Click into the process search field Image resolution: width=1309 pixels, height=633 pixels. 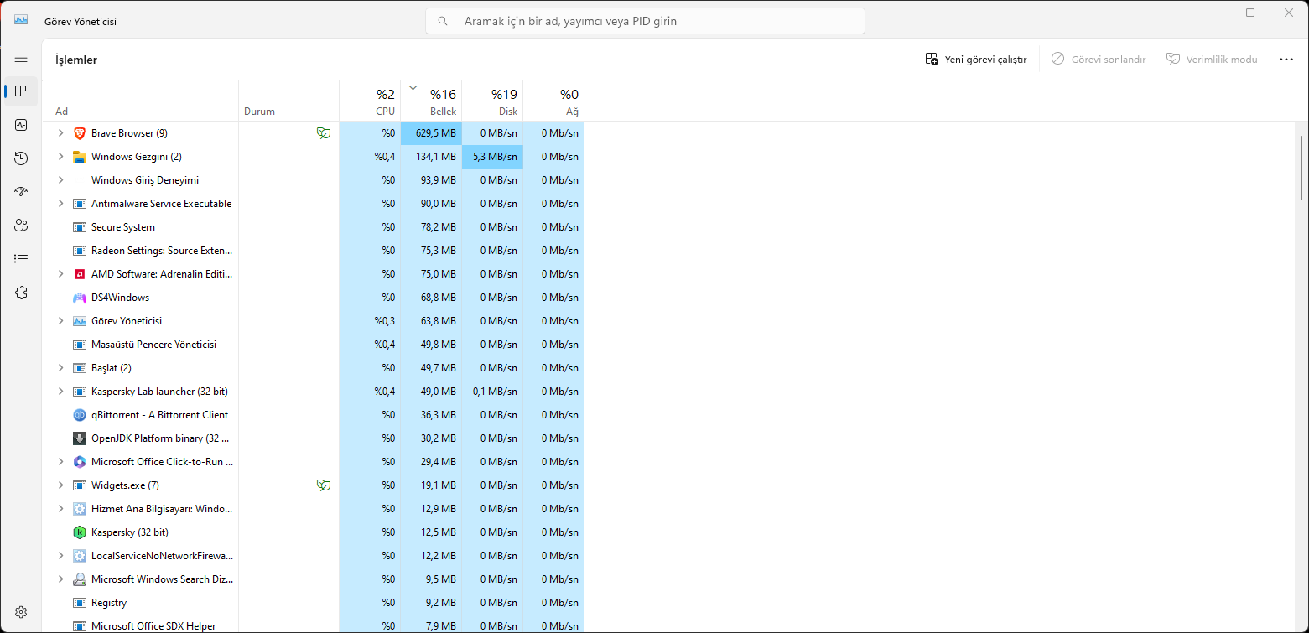pyautogui.click(x=645, y=21)
